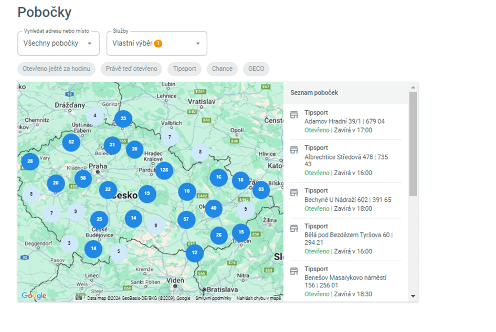The image size is (496, 332).
Task: Click map cluster 15 near Trenčín
Action: (241, 232)
